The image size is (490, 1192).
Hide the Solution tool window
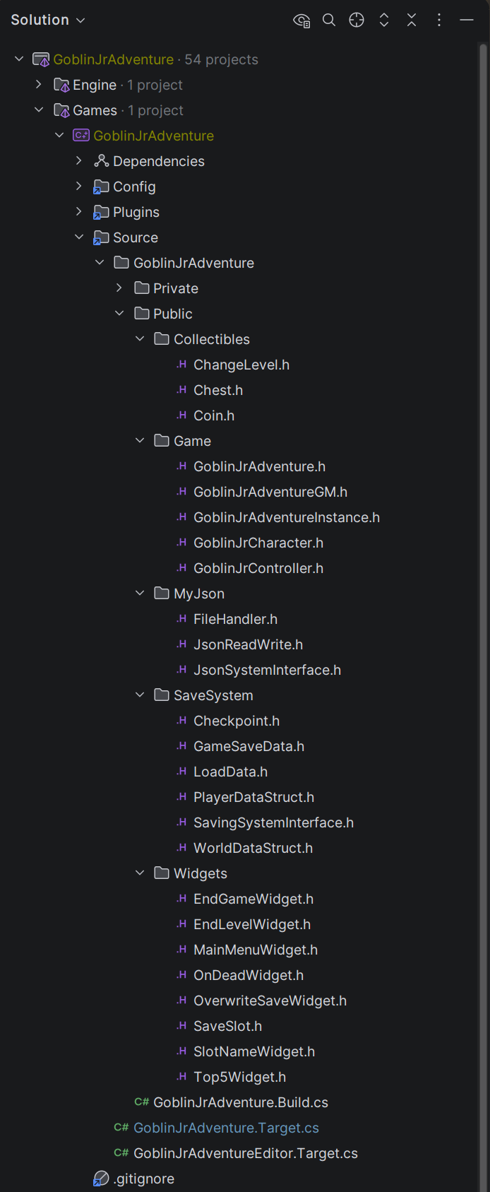[467, 20]
